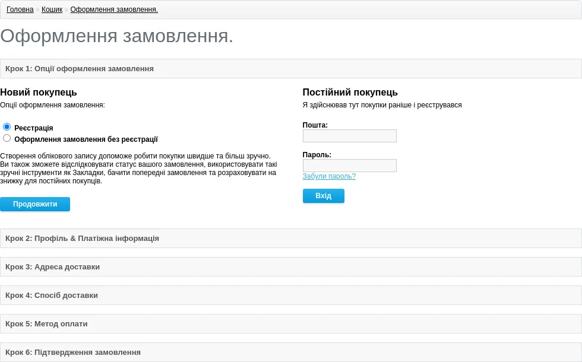This screenshot has width=582, height=362.
Task: Open Оформлення замовлення breadcrumb link
Action: tap(114, 9)
